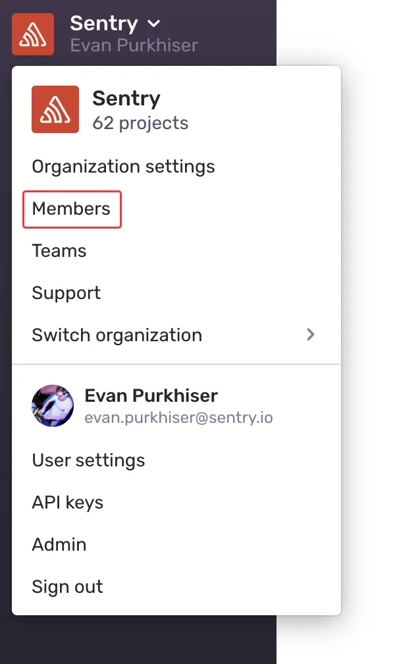Access the Admin section

coord(59,545)
